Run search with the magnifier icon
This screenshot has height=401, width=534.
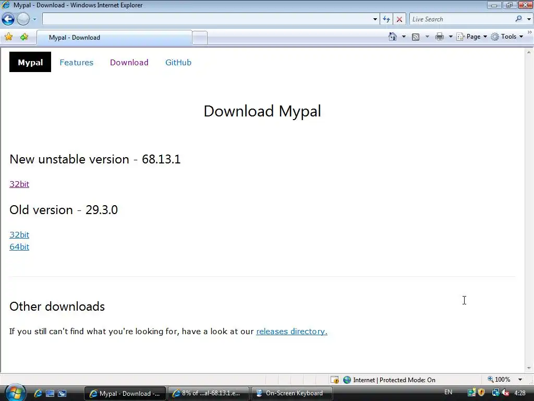point(518,19)
